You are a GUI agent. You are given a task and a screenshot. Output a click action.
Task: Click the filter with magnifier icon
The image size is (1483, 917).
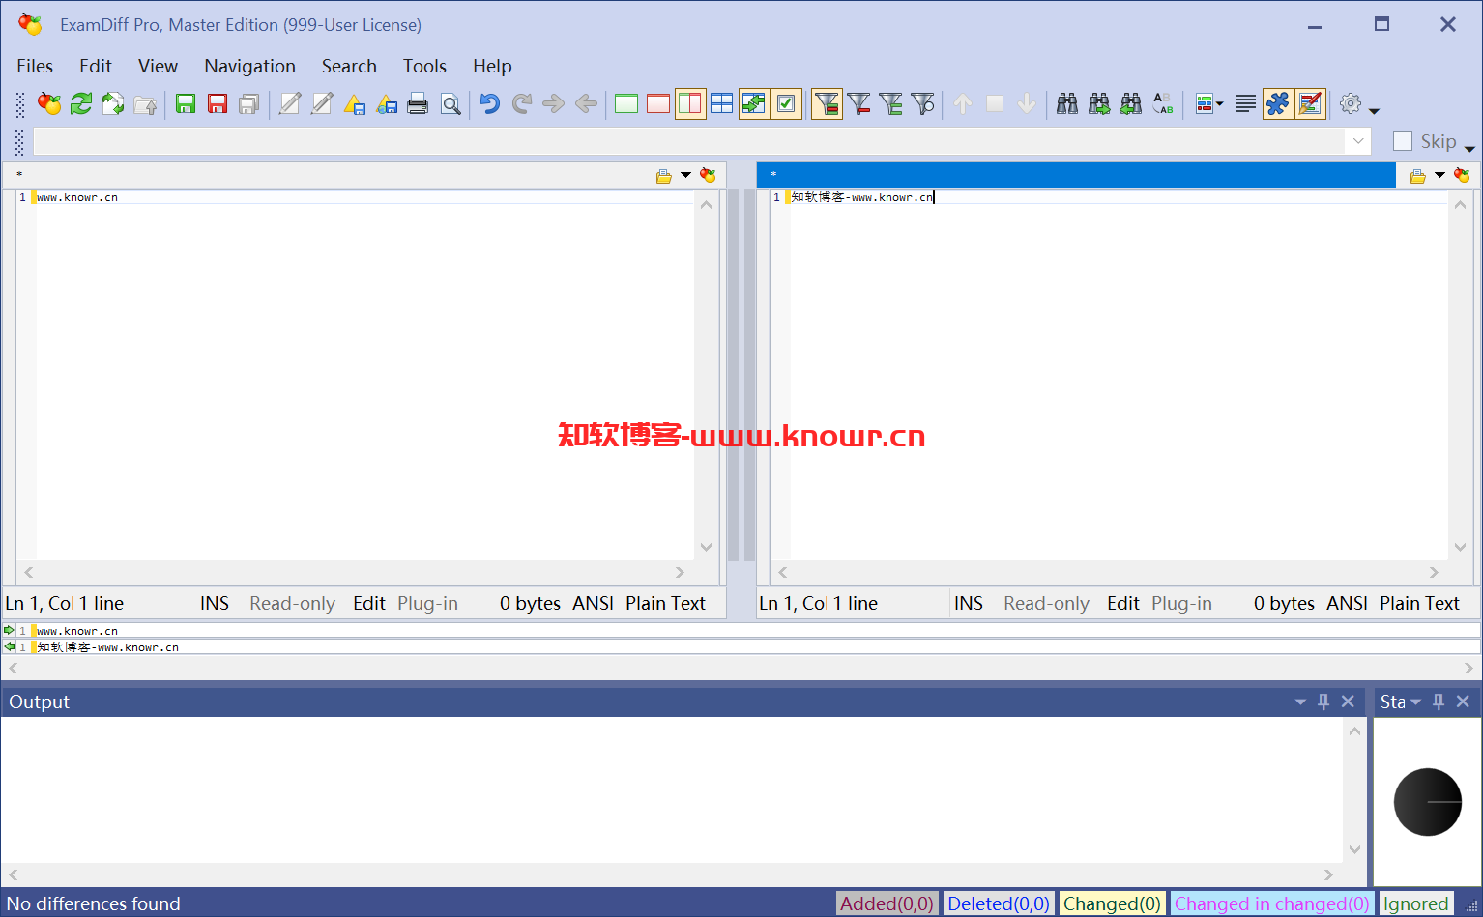tap(923, 103)
